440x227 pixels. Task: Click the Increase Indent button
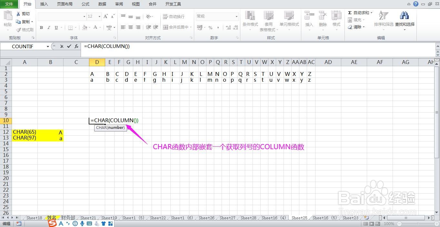coord(155,27)
